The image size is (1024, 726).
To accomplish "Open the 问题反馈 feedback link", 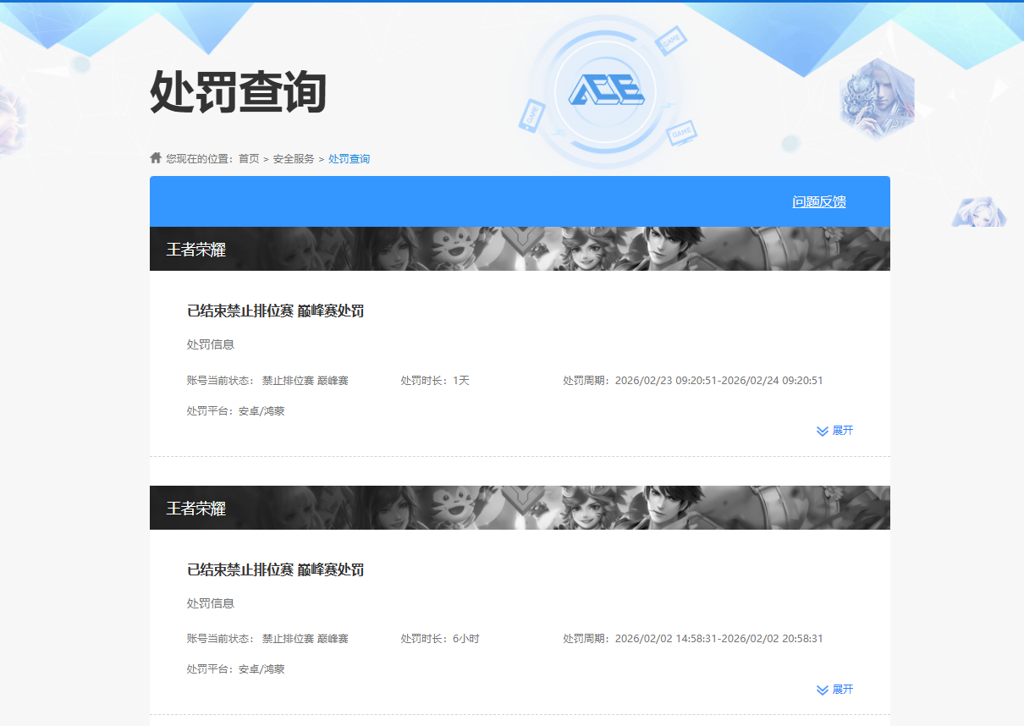I will (820, 201).
